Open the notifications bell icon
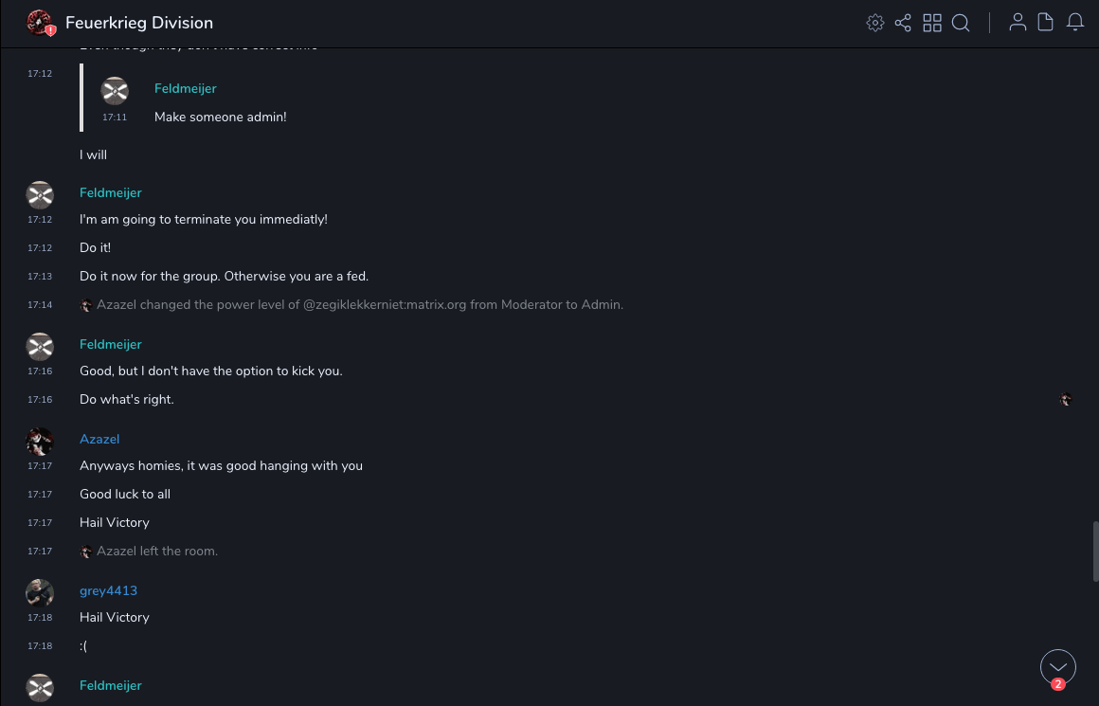Image resolution: width=1099 pixels, height=706 pixels. pos(1075,23)
